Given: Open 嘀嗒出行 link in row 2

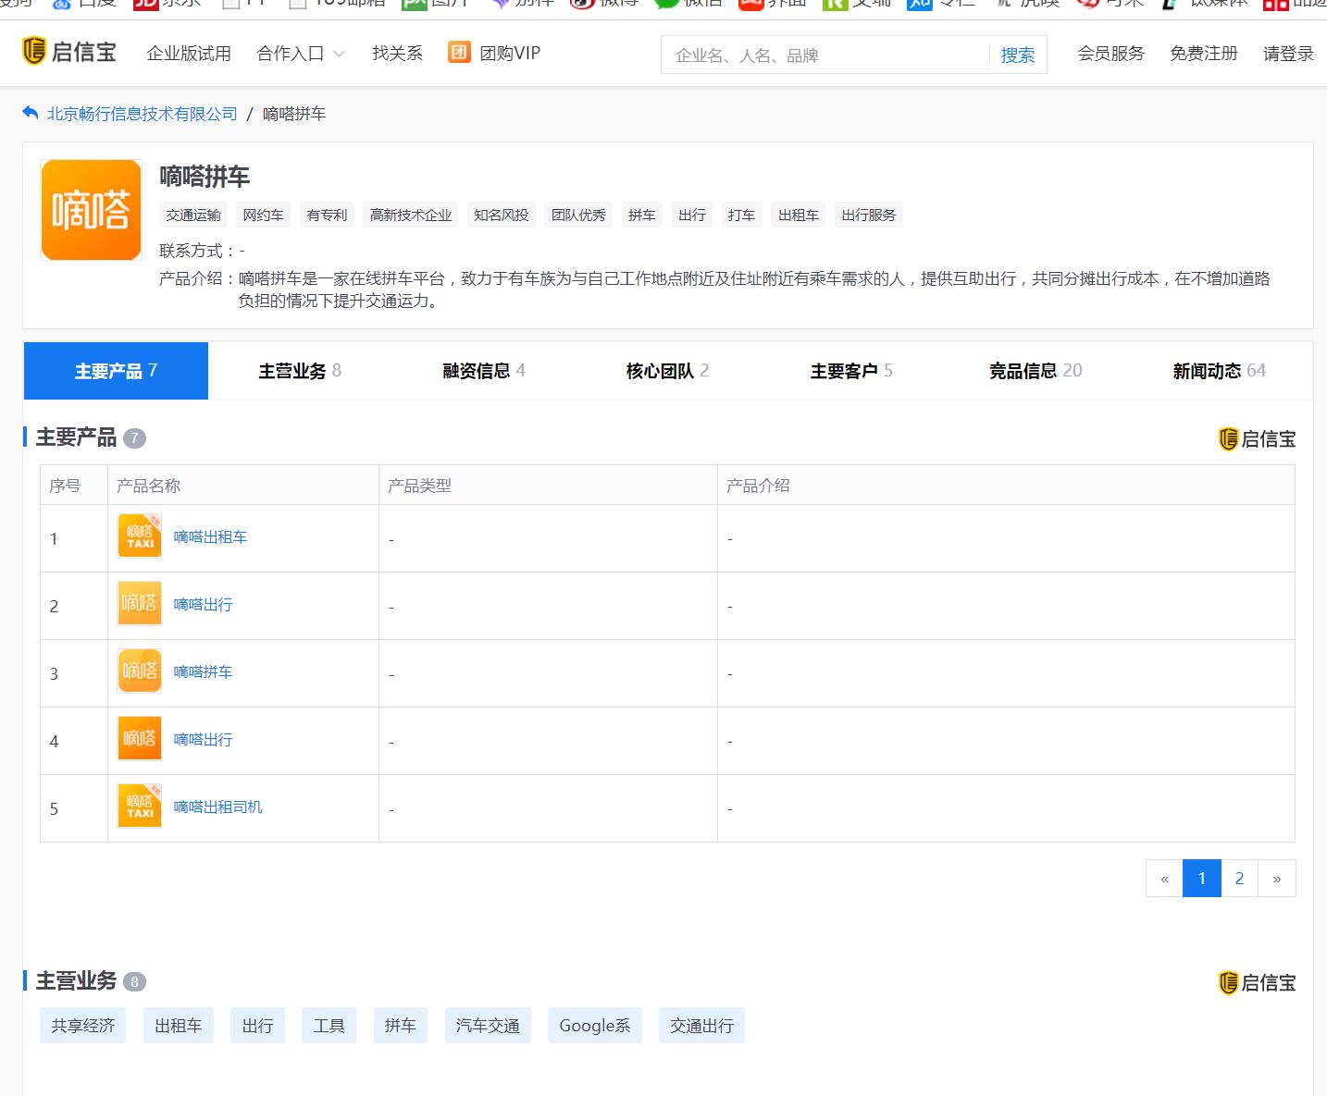Looking at the screenshot, I should pos(203,605).
